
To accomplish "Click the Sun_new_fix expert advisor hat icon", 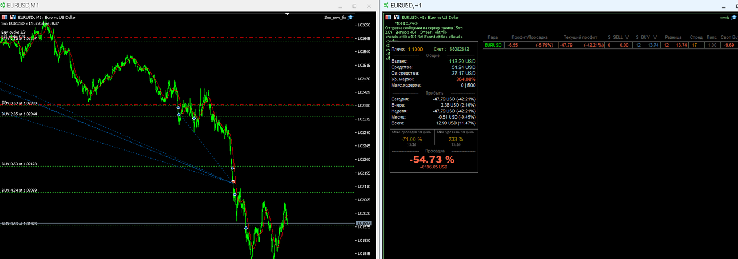I will pyautogui.click(x=351, y=18).
